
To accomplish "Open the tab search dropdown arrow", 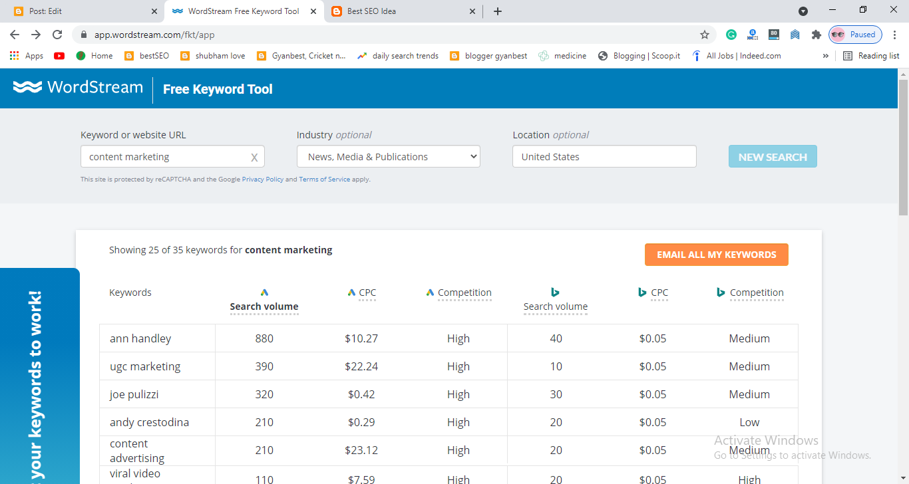I will tap(803, 11).
